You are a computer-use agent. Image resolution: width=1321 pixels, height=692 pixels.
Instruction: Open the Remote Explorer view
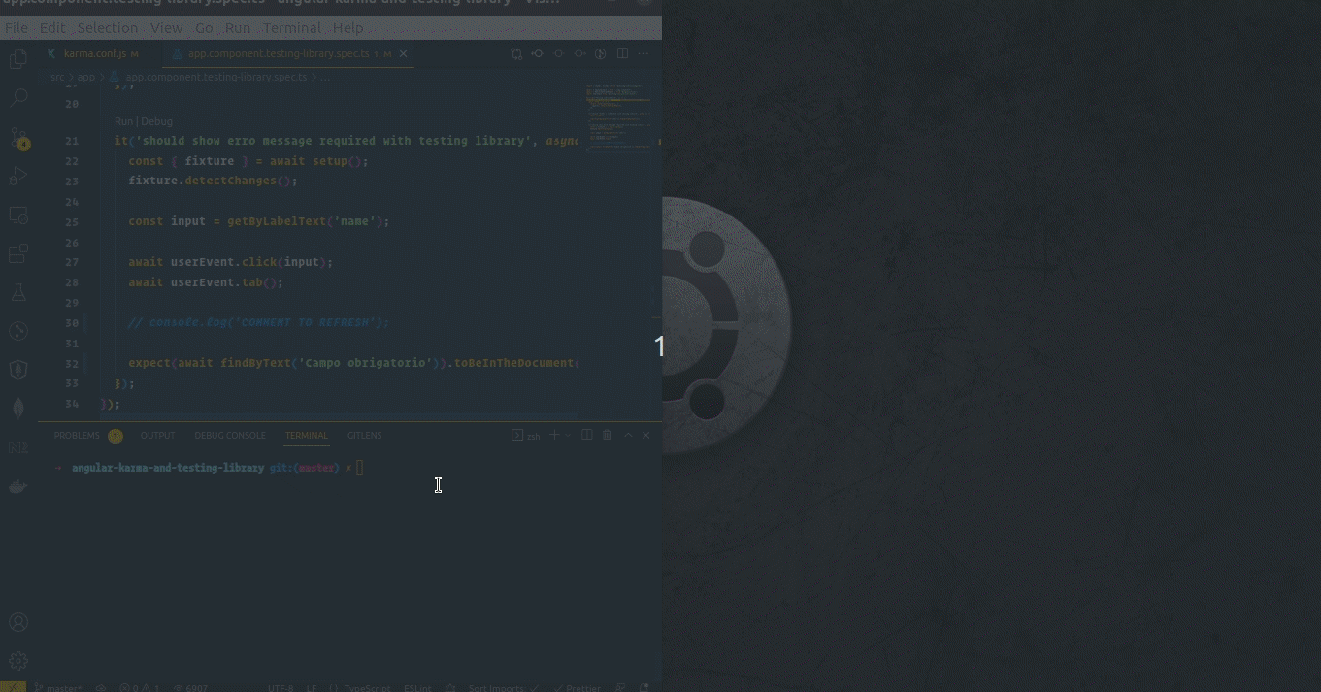[18, 214]
